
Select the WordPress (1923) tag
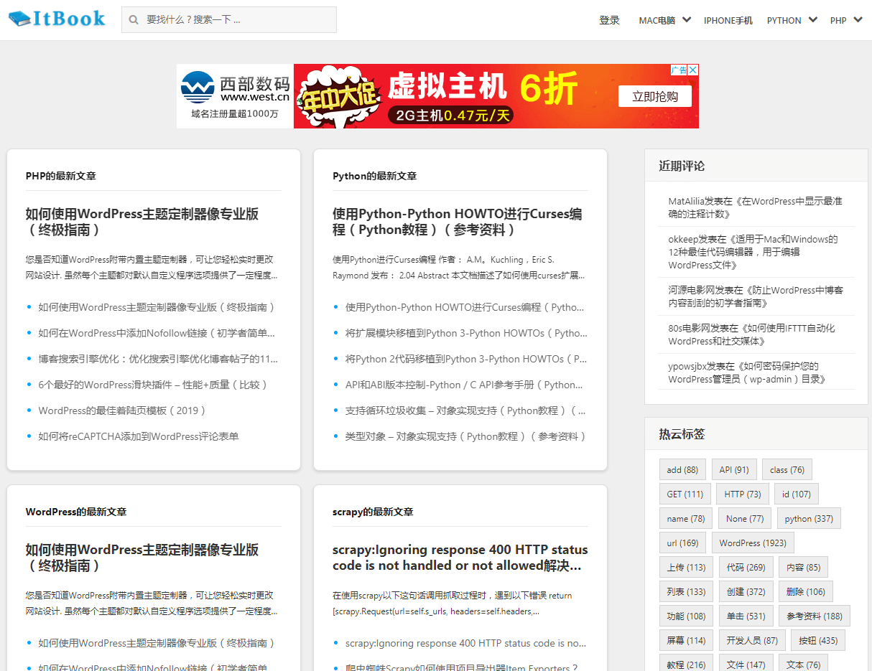pyautogui.click(x=752, y=543)
